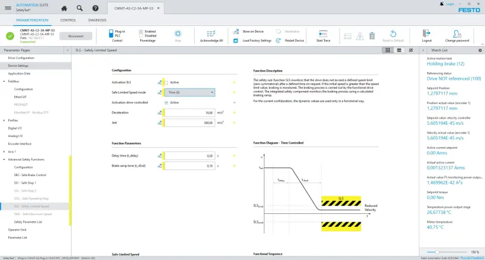Collapse the Advanced Safety Functions tree node

pyautogui.click(x=4, y=159)
